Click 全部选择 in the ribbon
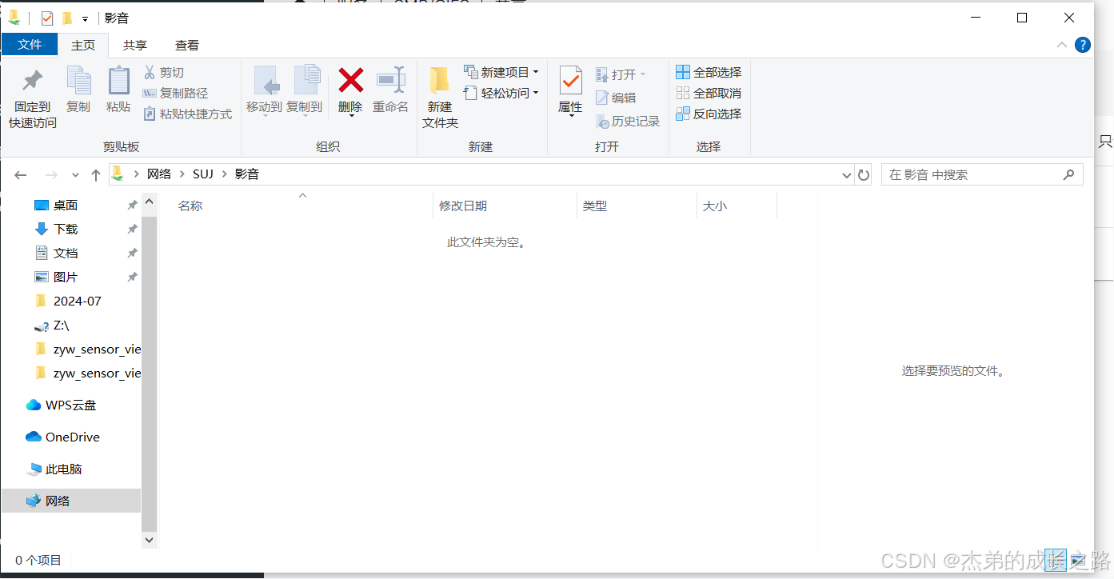 [x=709, y=73]
